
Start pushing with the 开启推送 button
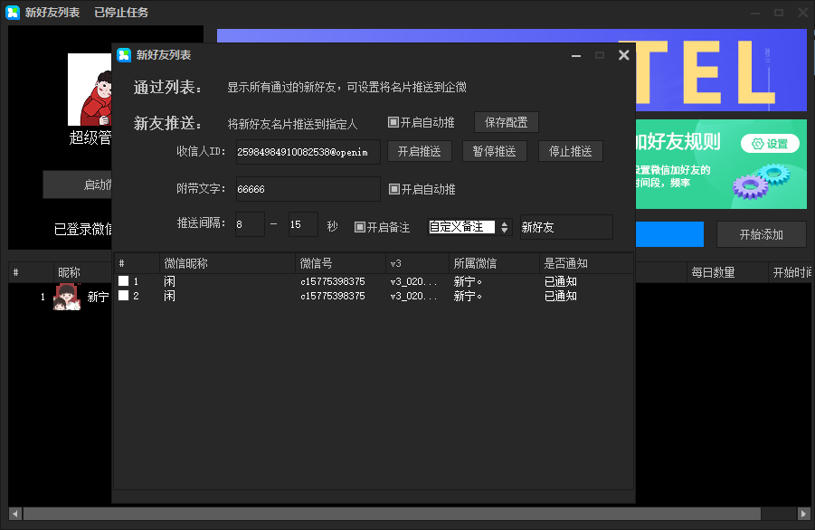pos(419,151)
